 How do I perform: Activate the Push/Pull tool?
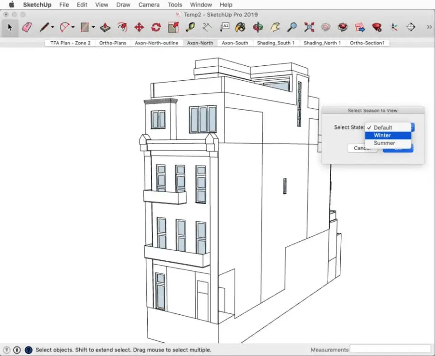pos(105,27)
